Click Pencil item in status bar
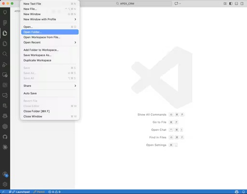 [x=39, y=192]
